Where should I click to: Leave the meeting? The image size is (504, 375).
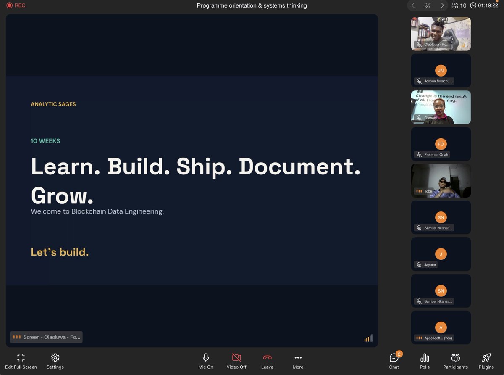[267, 361]
